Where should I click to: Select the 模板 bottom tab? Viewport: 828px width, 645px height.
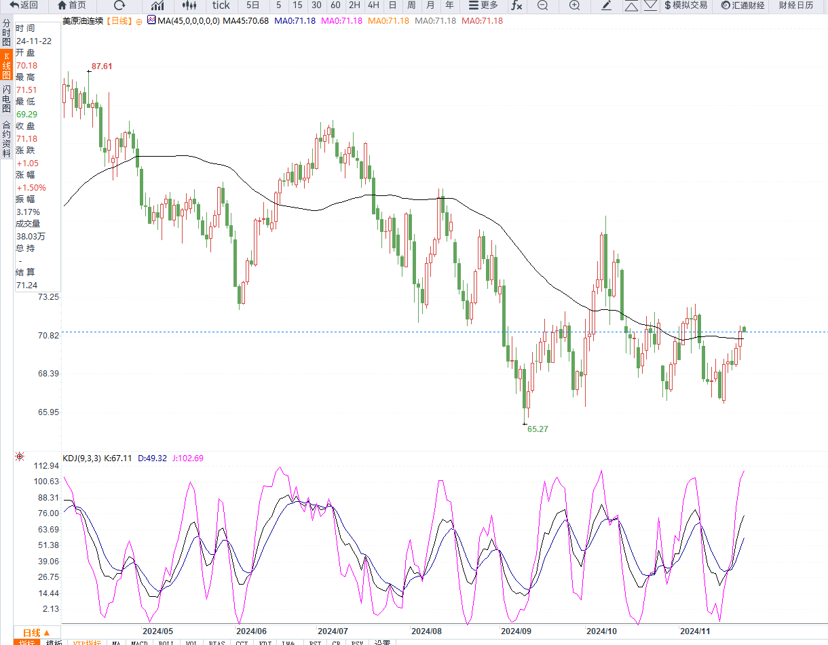54,642
